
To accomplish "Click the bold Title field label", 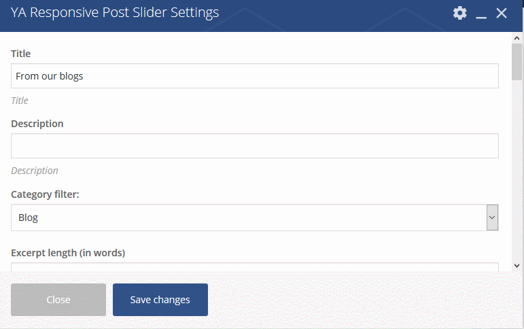I will pyautogui.click(x=20, y=54).
